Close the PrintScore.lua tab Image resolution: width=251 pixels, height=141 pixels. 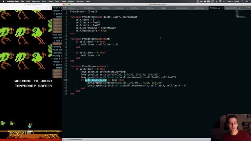[x=222, y=8]
